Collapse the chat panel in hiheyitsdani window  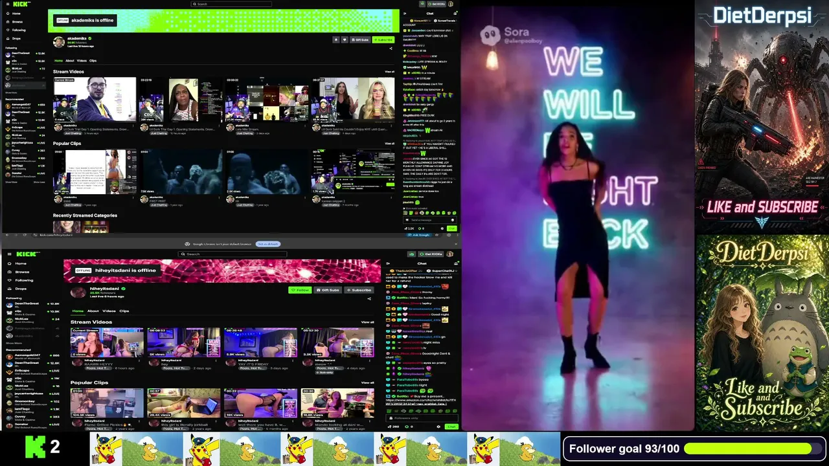[389, 263]
